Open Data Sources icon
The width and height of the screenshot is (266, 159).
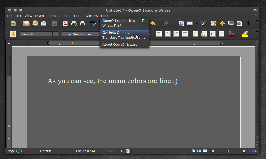(x=239, y=23)
